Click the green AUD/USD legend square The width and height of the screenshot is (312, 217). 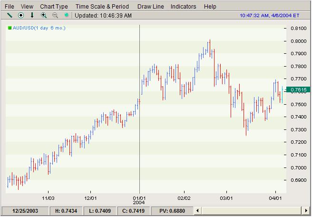click(x=10, y=28)
